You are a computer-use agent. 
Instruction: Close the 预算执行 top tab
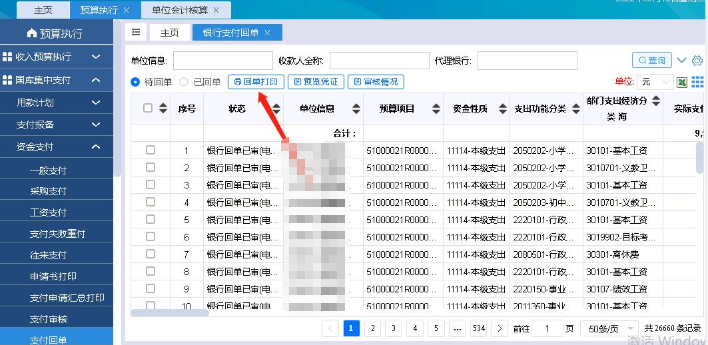point(127,10)
